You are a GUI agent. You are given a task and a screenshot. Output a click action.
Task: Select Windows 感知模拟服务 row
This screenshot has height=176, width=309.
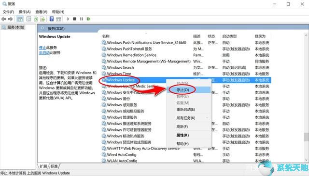[x=186, y=111]
